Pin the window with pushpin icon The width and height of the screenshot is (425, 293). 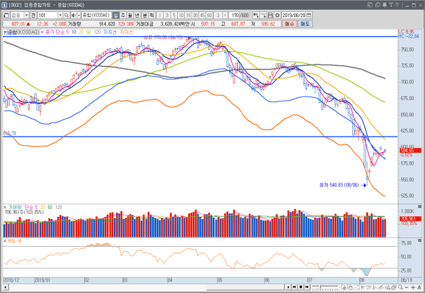tap(384, 5)
